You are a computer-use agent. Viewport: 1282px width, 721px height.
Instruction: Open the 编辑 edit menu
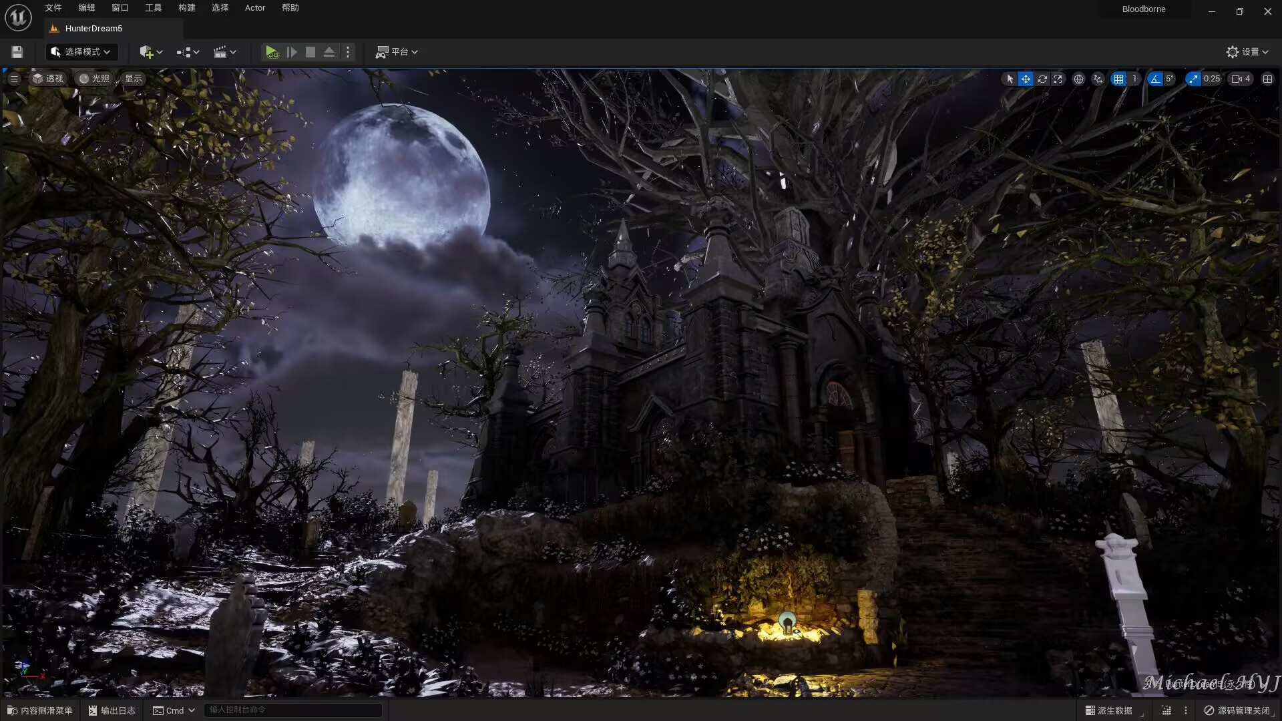[x=87, y=8]
